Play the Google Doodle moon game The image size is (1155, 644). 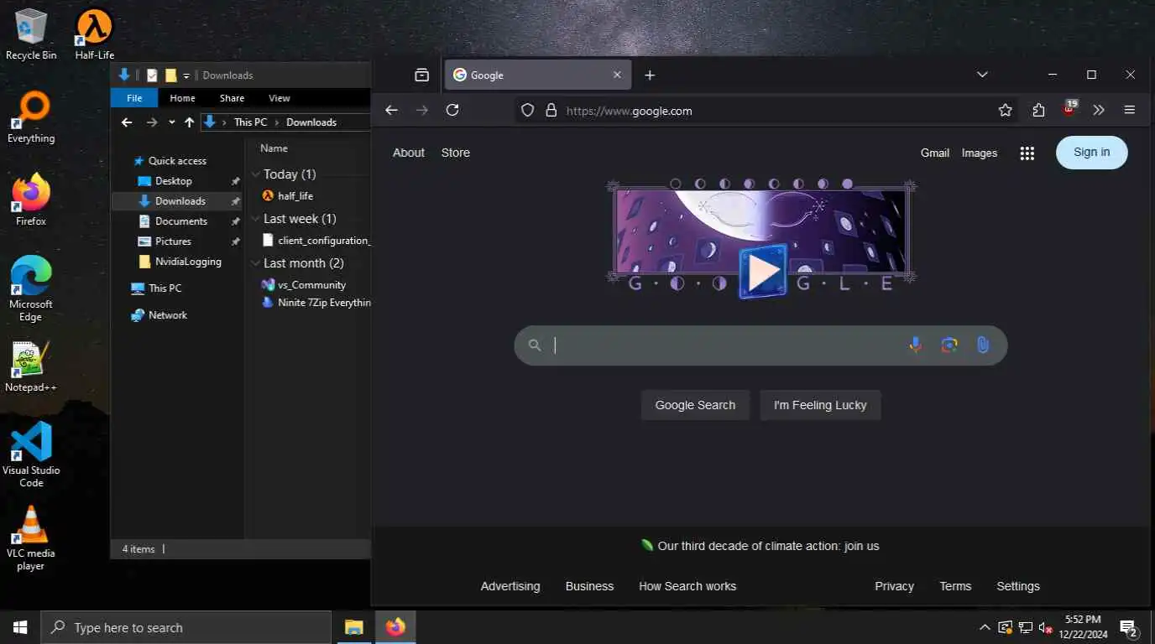coord(763,272)
